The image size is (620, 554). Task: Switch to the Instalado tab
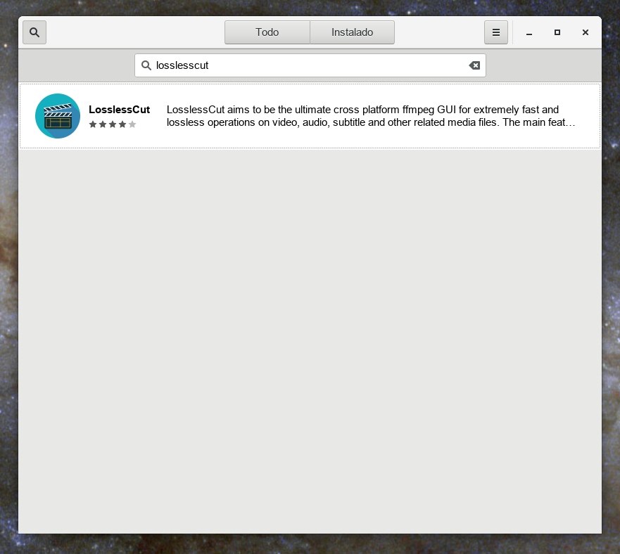352,32
